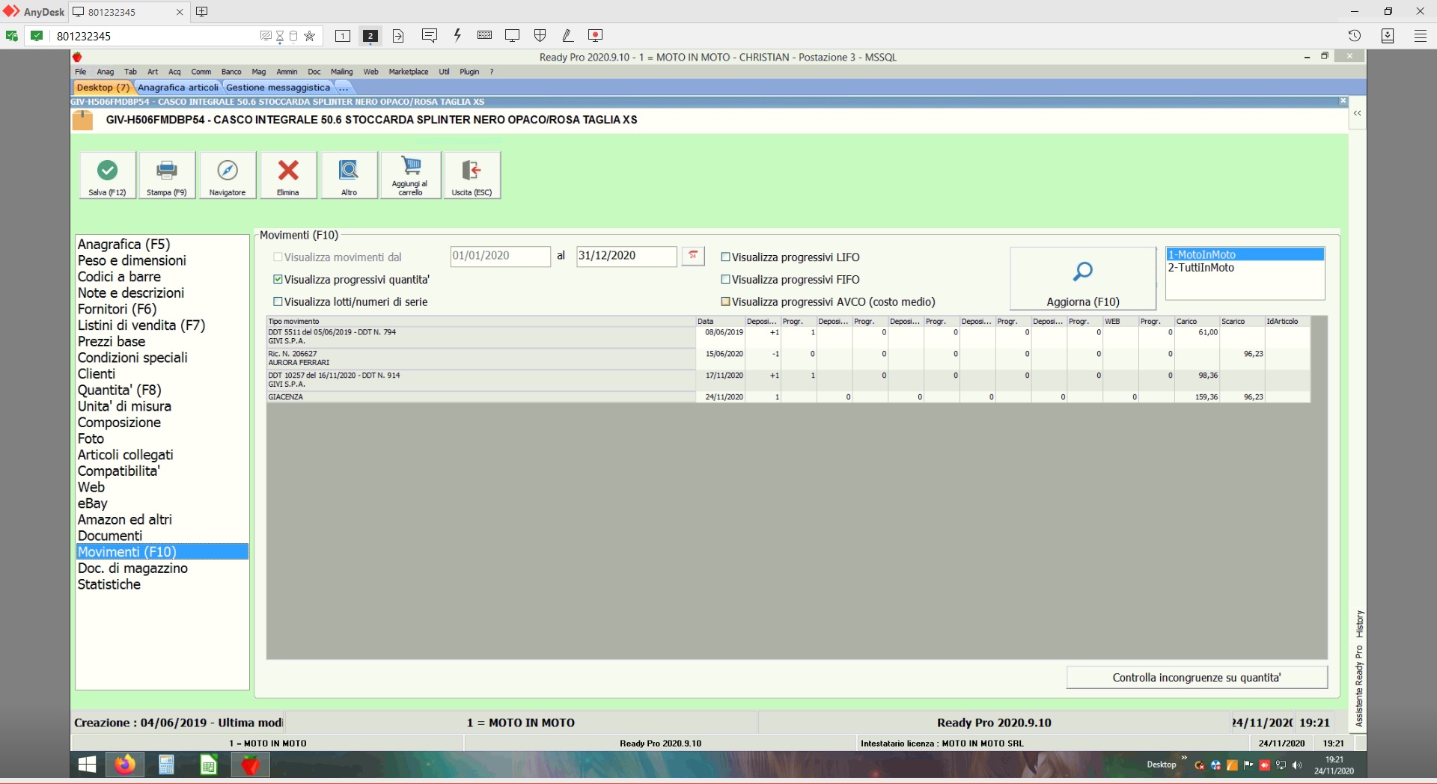Open the Navigatore compass tool

[x=228, y=175]
